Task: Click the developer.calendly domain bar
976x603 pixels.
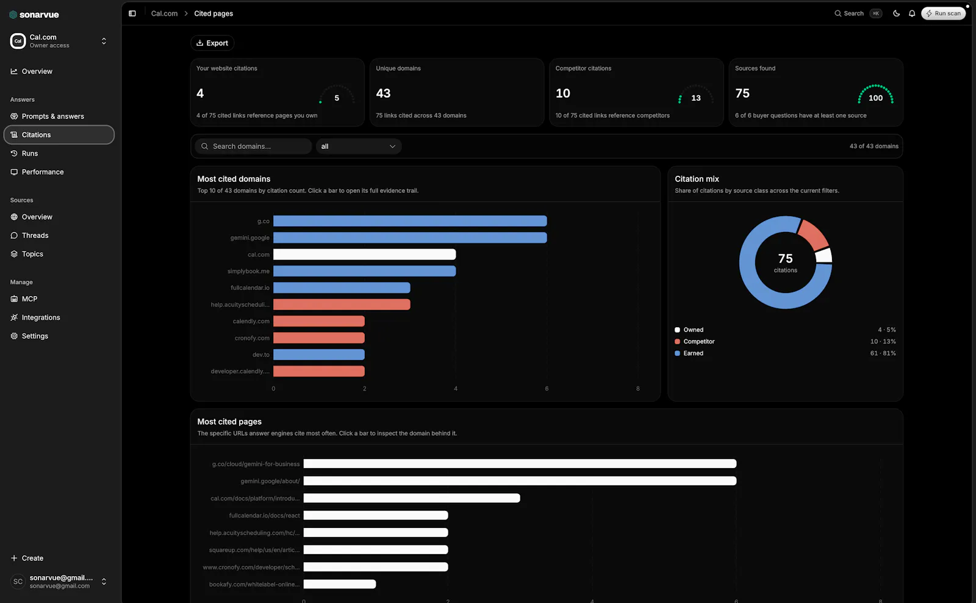Action: coord(319,371)
